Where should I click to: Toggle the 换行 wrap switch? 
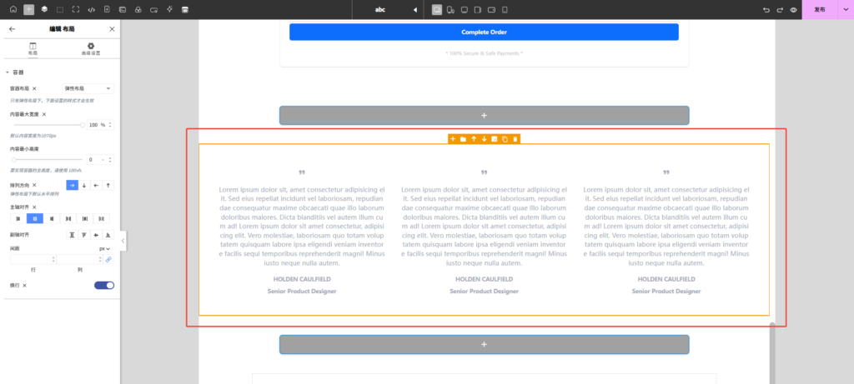104,285
